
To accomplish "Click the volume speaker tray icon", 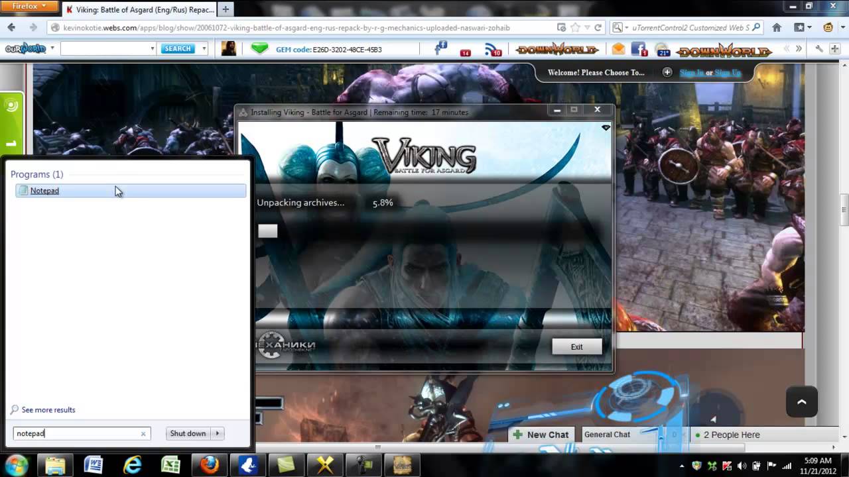I will tap(742, 466).
